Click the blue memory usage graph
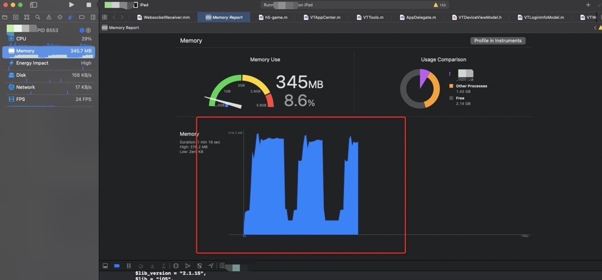This screenshot has height=280, width=602. (x=301, y=184)
